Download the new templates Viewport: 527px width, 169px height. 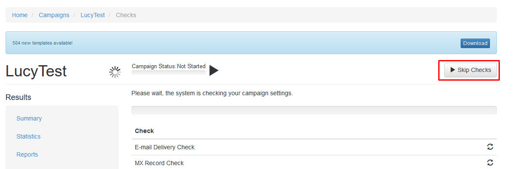[x=475, y=43]
